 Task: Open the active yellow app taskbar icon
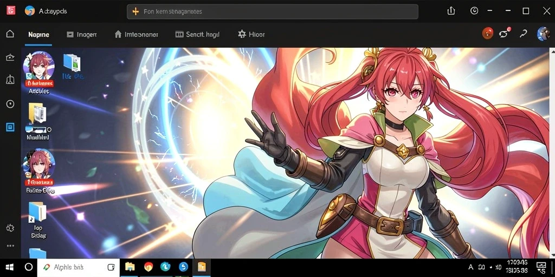pos(202,267)
